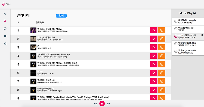
Task: Add track 5 to the playlist
Action: click(x=162, y=64)
